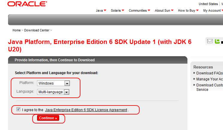Click the red arrow beside Communities
The image size is (223, 130).
coord(149,11)
